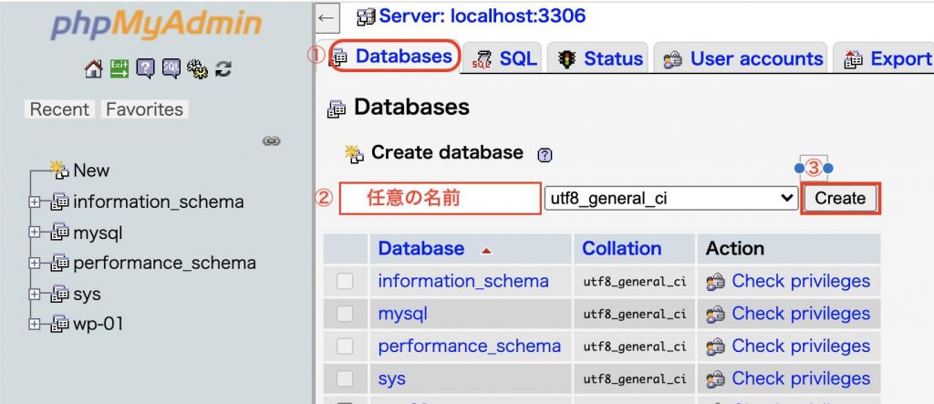Click Check privileges for mysql

801,314
